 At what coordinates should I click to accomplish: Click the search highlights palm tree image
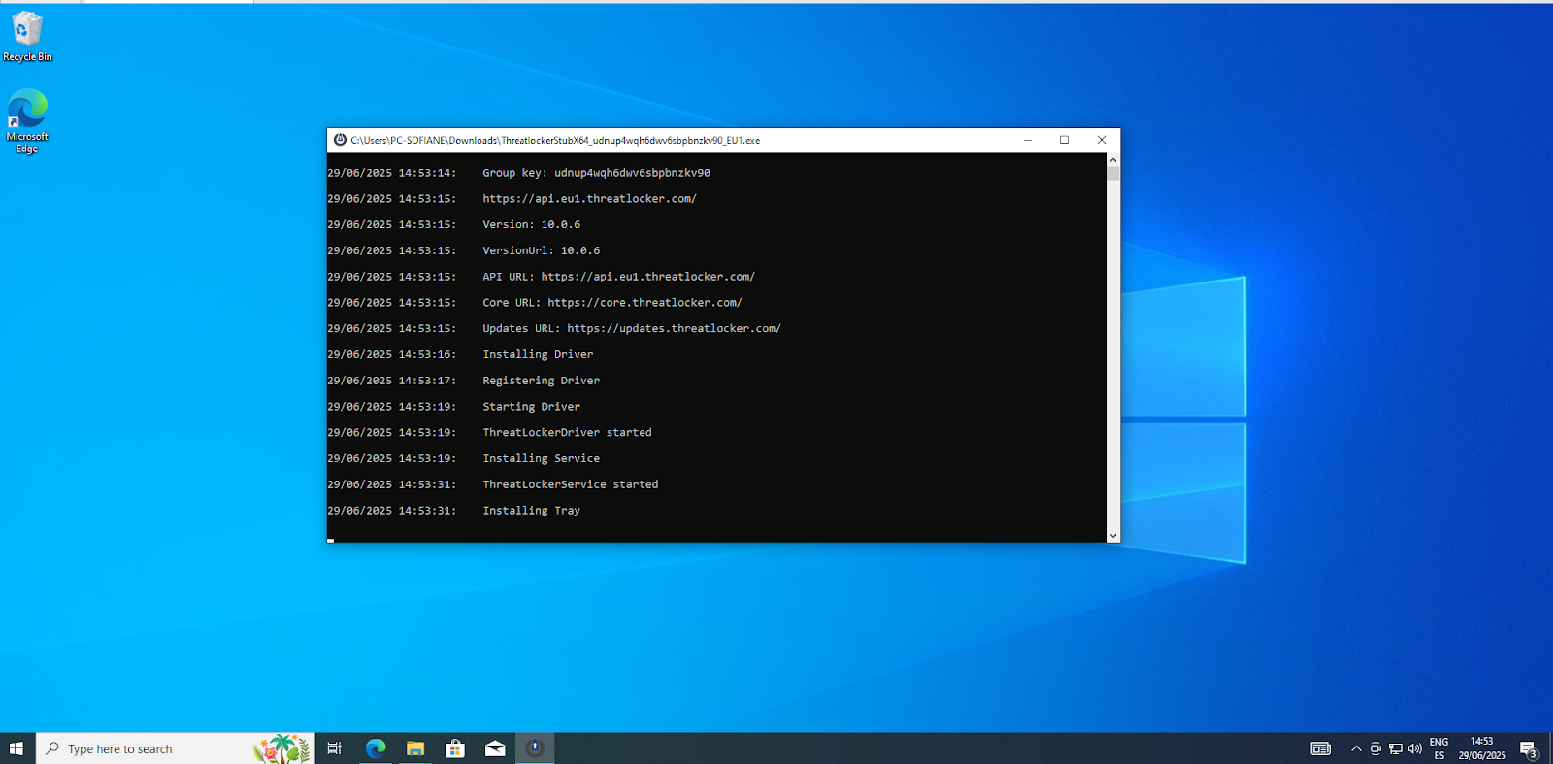click(281, 748)
